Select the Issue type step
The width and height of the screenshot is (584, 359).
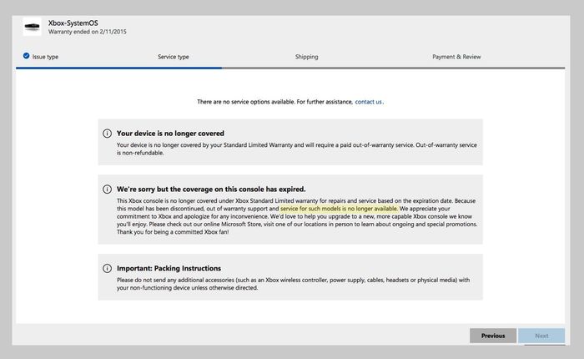click(x=45, y=57)
